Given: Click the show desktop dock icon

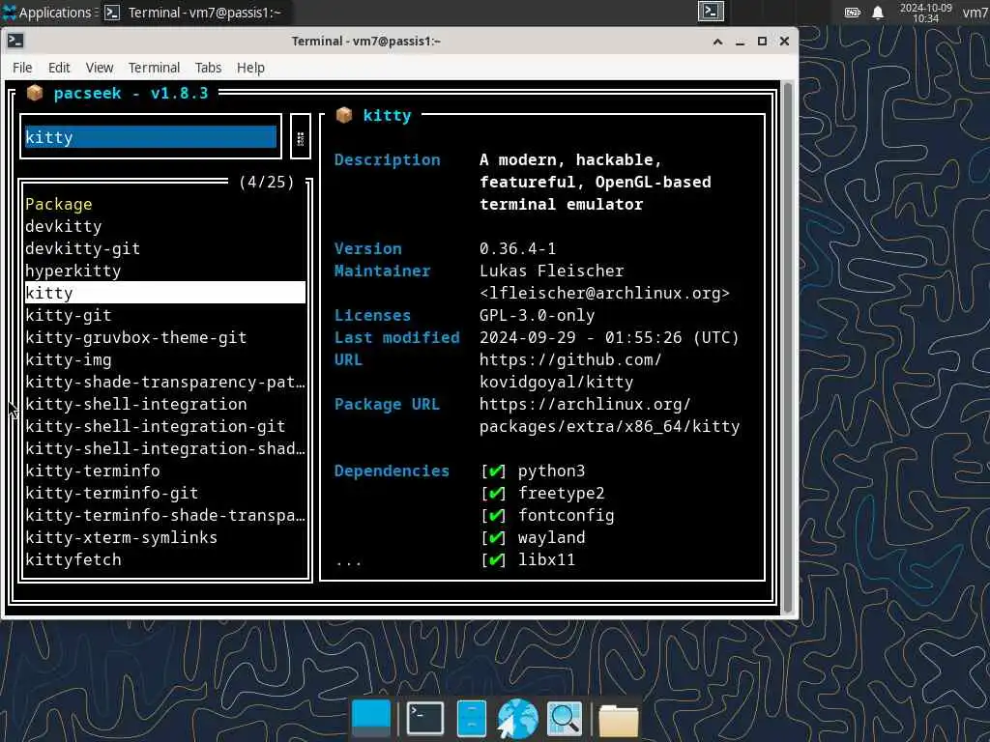Looking at the screenshot, I should (x=370, y=718).
